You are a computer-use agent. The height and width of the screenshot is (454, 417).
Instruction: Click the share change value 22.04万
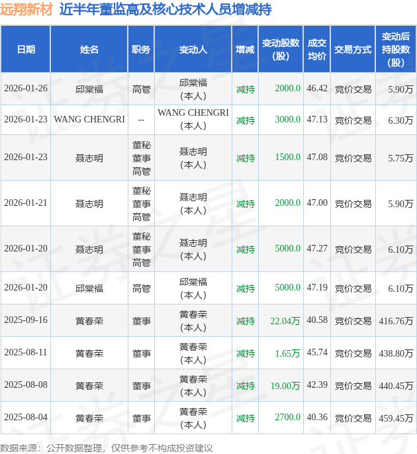[285, 321]
